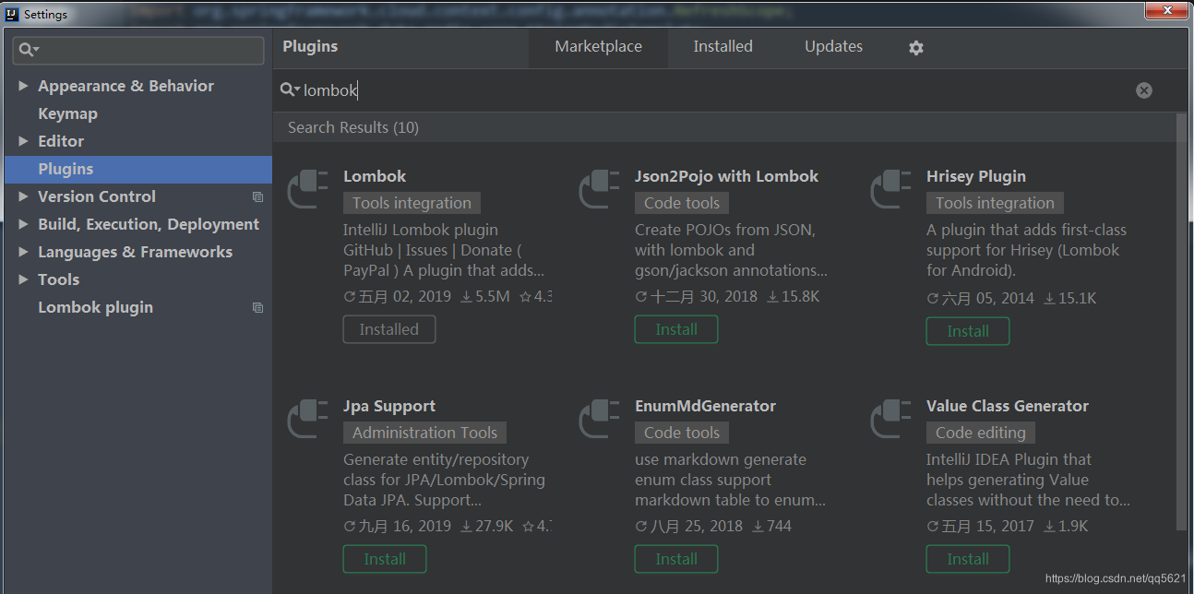The width and height of the screenshot is (1194, 594).
Task: Click the 27.9K downloads count for Jpa Support
Action: 486,528
